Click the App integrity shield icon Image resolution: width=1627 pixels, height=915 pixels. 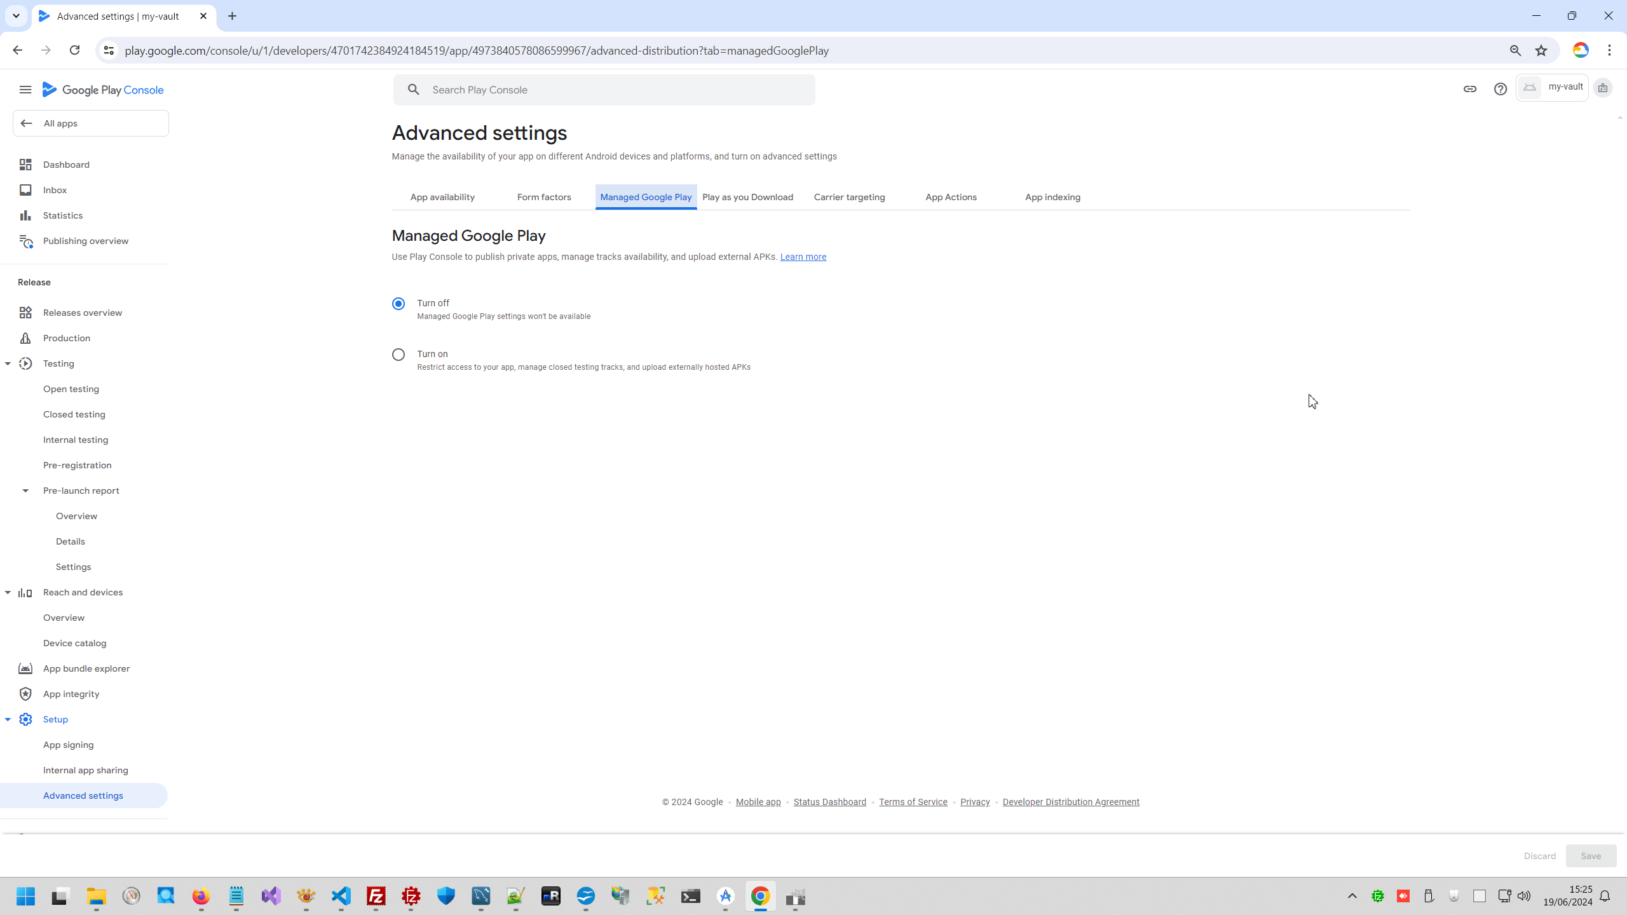tap(25, 694)
